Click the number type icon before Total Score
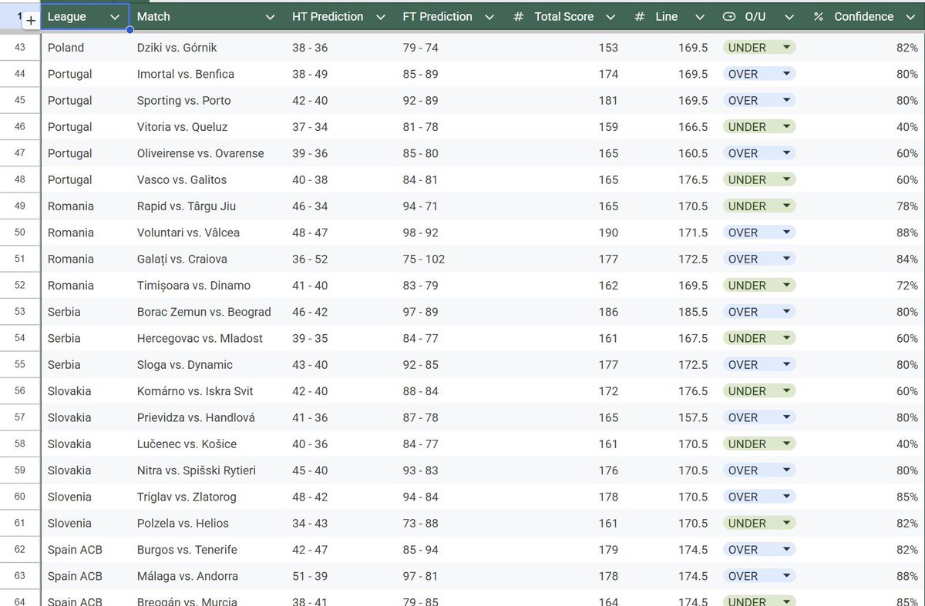Screen dimensions: 925x606 [x=519, y=17]
